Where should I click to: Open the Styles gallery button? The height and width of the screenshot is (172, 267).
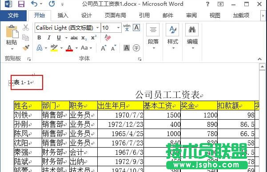[173, 36]
